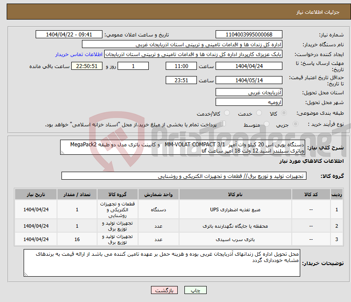Click the price validity date 1404/05/14 field
The width and height of the screenshot is (351, 302).
coord(249,80)
